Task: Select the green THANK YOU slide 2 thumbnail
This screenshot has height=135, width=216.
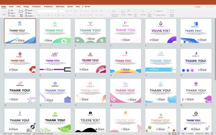Action: [55, 31]
